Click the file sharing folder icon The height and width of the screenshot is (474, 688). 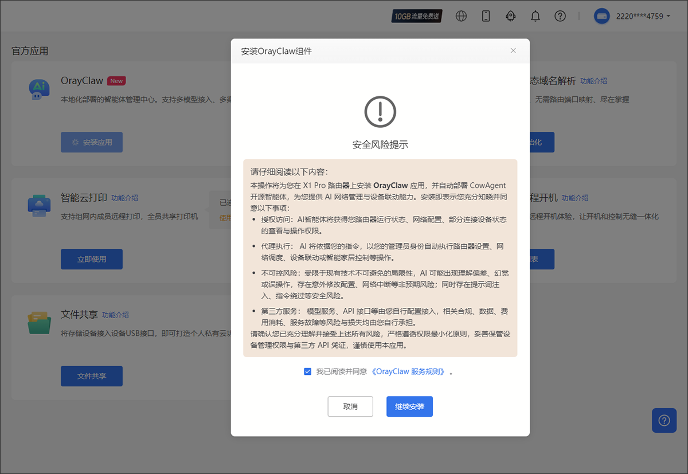tap(39, 323)
